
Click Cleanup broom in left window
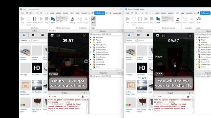[73, 20]
